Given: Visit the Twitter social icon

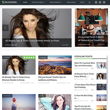Looking at the screenshot, I should [x=100, y=2].
